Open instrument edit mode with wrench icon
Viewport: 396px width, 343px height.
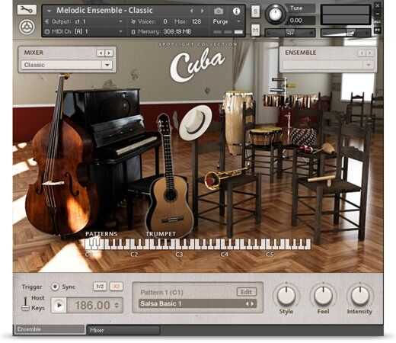tap(27, 10)
